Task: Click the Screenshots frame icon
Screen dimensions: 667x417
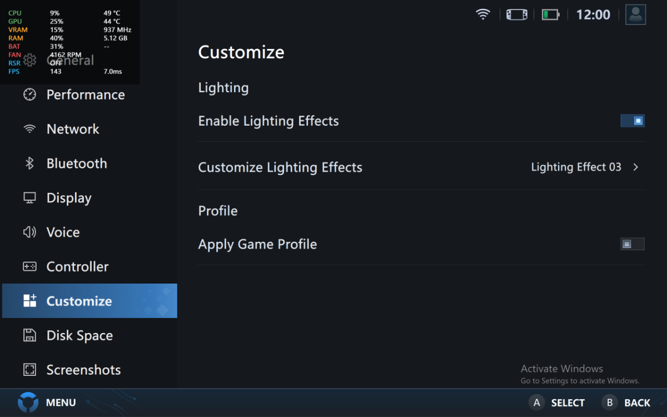Action: 29,370
